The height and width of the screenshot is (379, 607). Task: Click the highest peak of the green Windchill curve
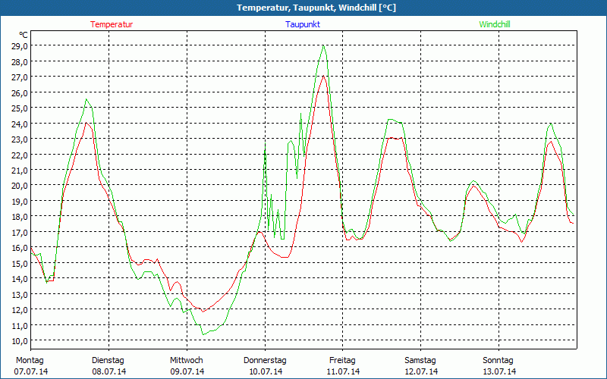(x=324, y=45)
